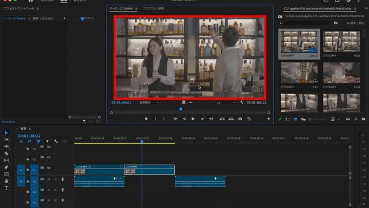The width and height of the screenshot is (369, 208).
Task: Click the Overwrite button in Source monitor
Action: 231,119
